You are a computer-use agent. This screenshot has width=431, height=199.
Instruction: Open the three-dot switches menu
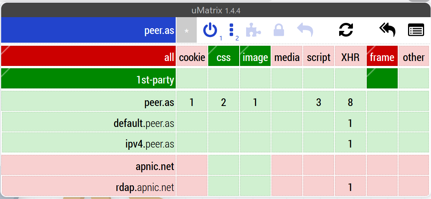(x=231, y=30)
